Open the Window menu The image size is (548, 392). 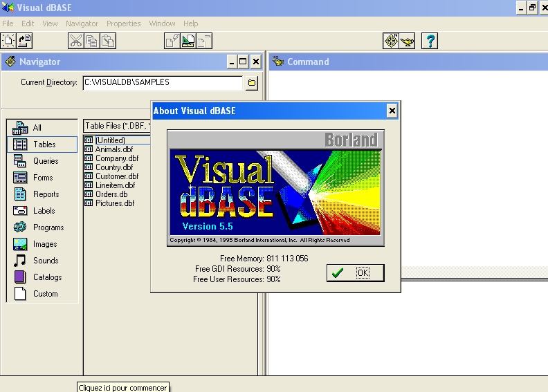[162, 24]
